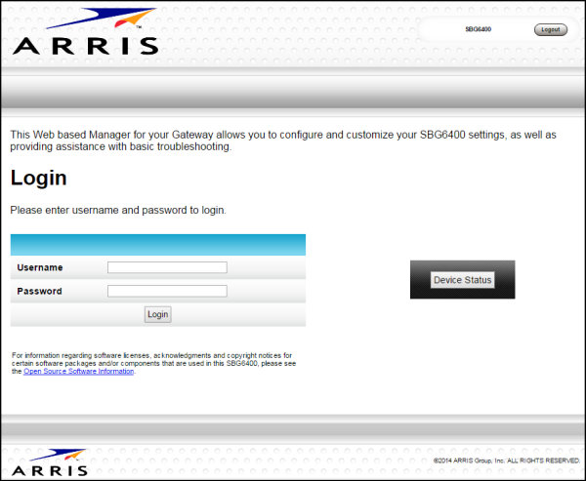This screenshot has width=586, height=481.
Task: Click the Login submit button
Action: [157, 314]
